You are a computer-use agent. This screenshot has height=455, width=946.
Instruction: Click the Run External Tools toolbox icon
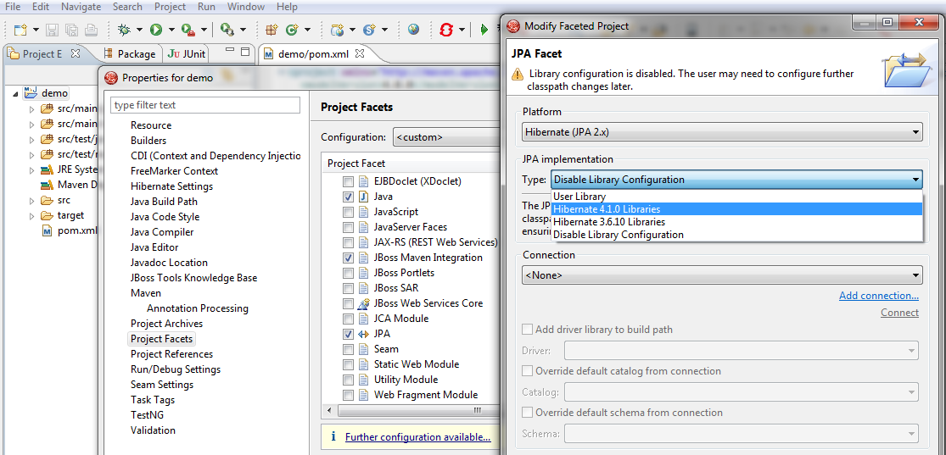[x=188, y=29]
